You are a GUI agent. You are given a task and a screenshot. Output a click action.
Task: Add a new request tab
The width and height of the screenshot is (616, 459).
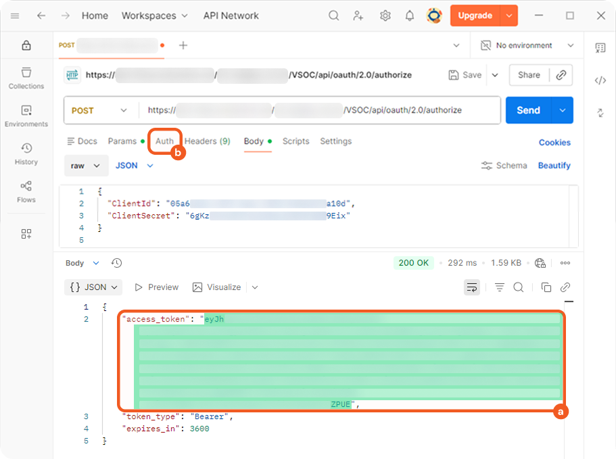tap(183, 45)
